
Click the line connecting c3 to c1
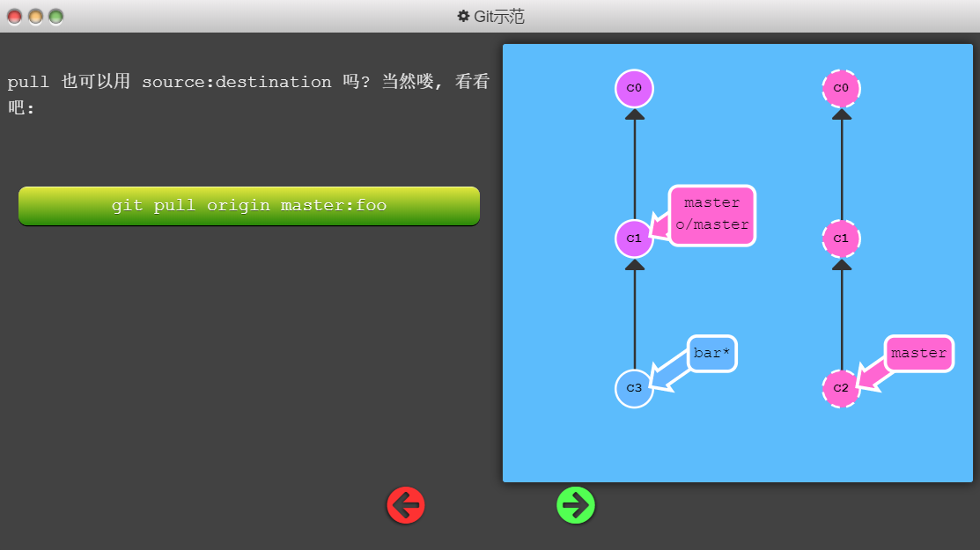tap(634, 317)
